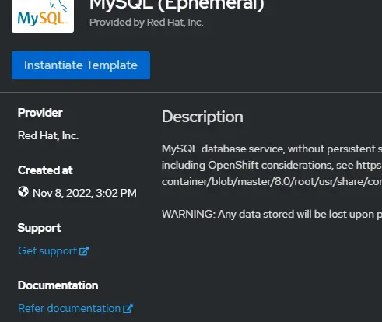Click the WARNING data loss text
This screenshot has height=322, width=382.
[x=272, y=215]
